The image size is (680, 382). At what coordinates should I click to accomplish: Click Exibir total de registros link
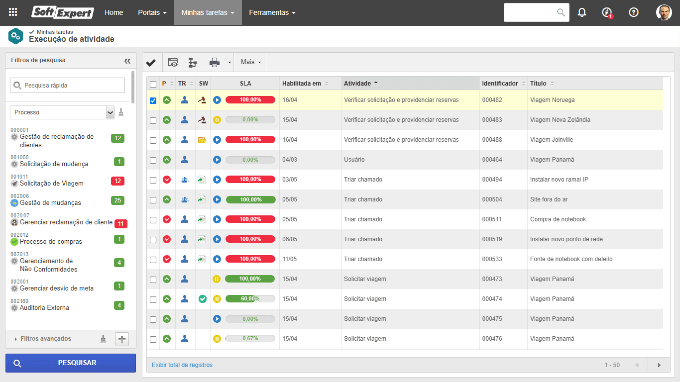(x=182, y=365)
